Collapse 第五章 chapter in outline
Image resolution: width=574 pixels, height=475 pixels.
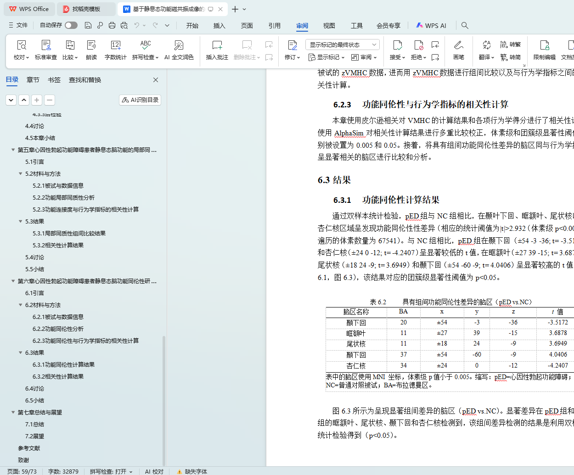13,150
